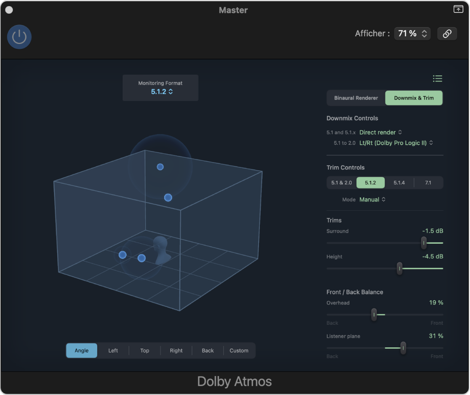Select the Top view button
The image size is (470, 395).
click(x=144, y=350)
